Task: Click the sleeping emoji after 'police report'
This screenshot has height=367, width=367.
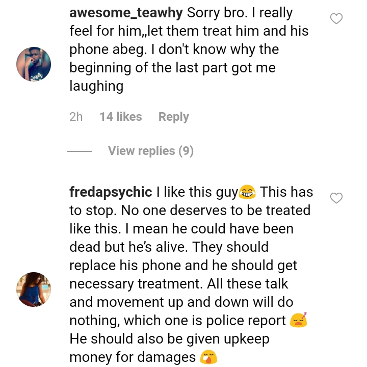Action: click(298, 320)
